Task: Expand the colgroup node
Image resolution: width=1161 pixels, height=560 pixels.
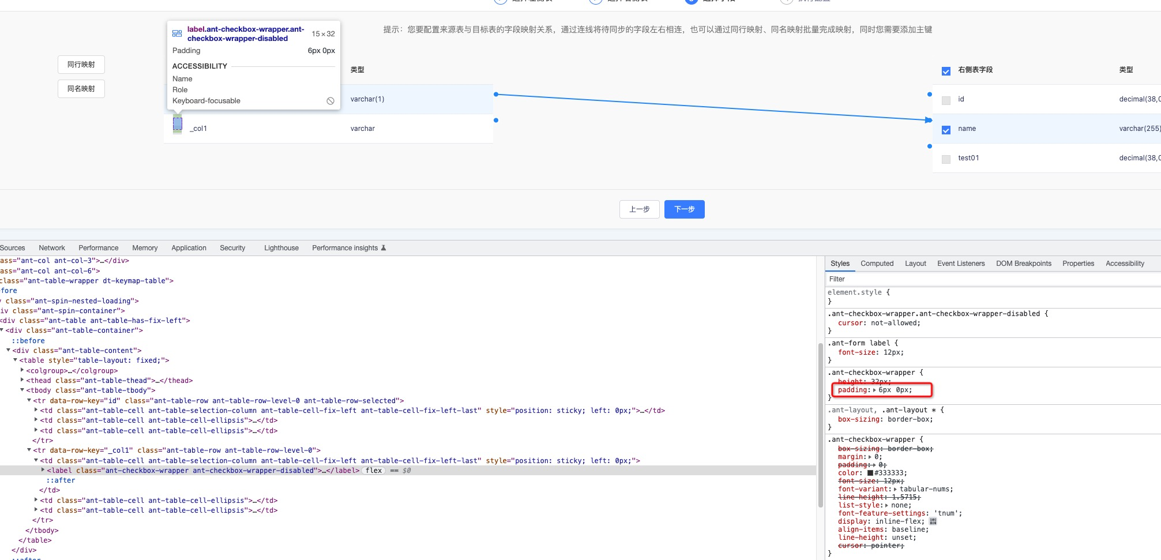Action: (x=22, y=370)
